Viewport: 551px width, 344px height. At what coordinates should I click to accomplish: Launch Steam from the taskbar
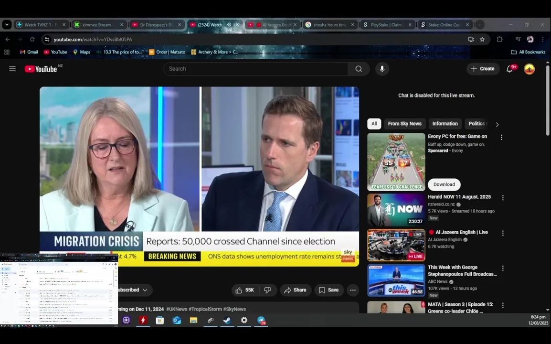227,320
